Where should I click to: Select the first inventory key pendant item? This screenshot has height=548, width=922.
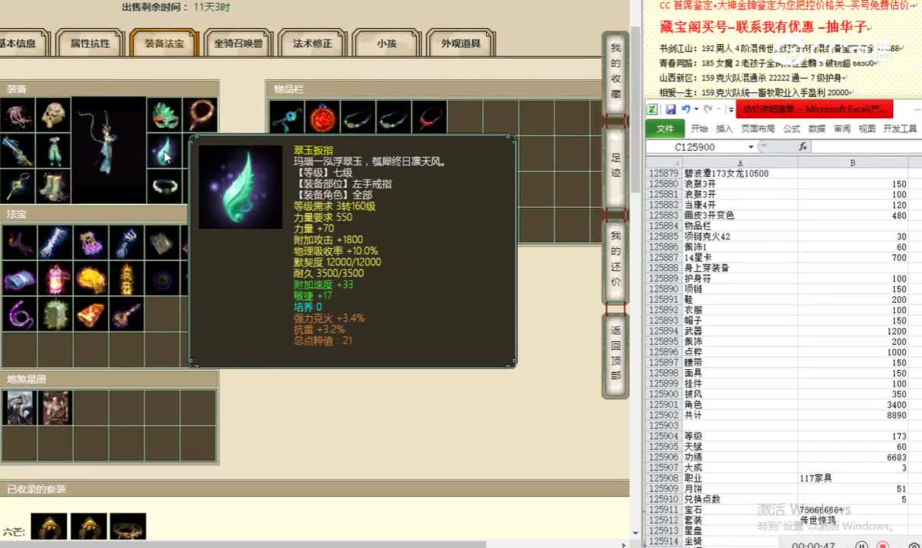[x=287, y=117]
